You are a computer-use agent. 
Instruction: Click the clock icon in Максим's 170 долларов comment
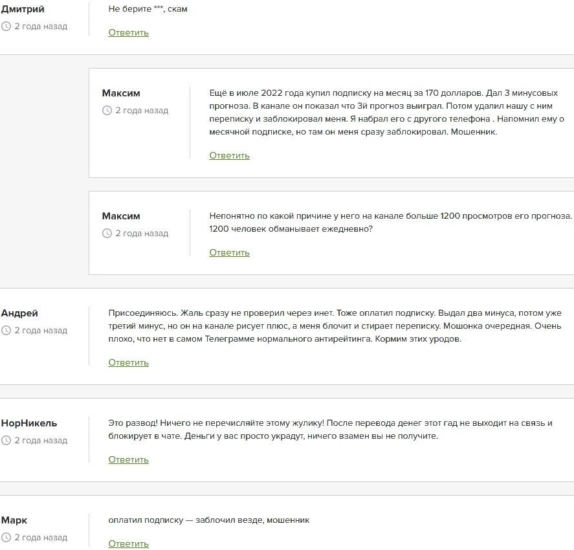pos(107,111)
